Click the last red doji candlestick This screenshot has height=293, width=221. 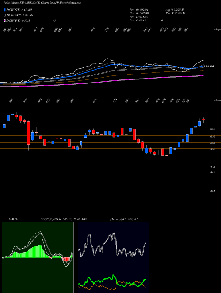(x=203, y=119)
